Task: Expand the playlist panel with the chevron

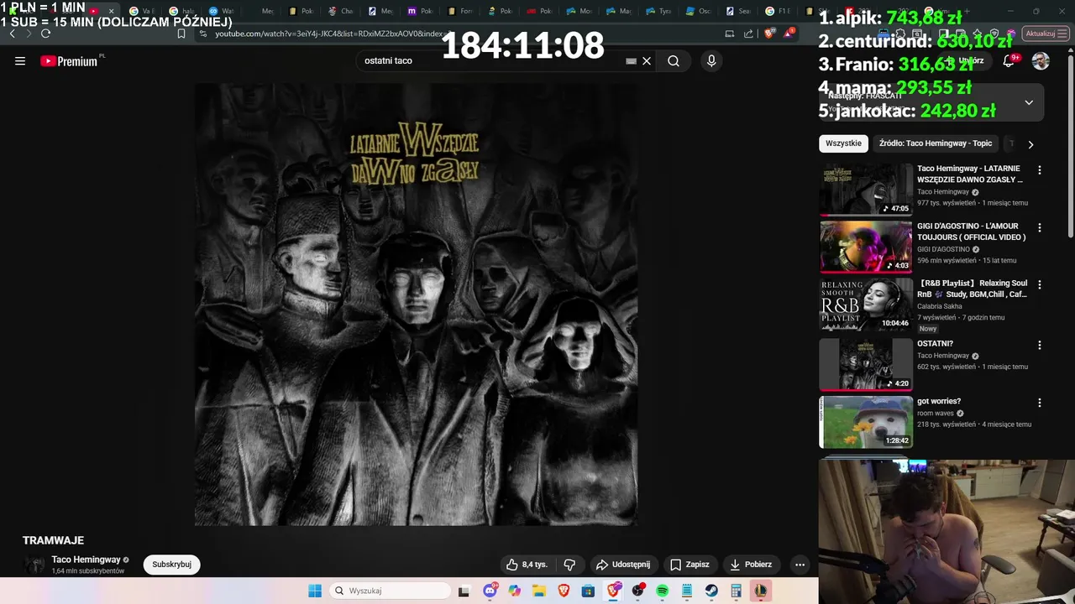Action: point(1029,102)
